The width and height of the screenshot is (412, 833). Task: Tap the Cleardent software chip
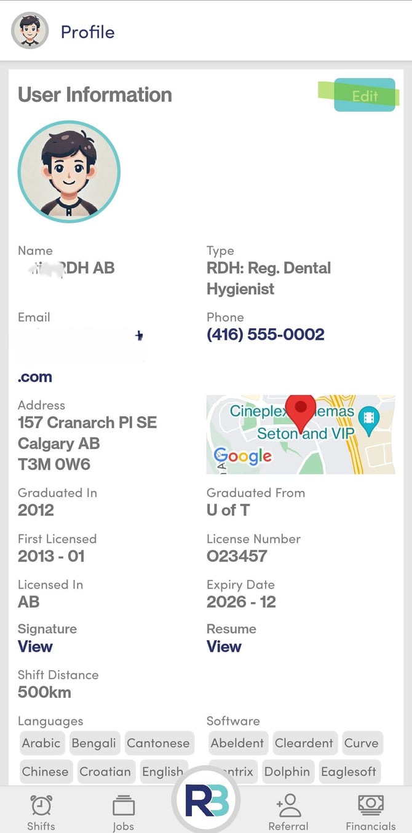pyautogui.click(x=304, y=743)
